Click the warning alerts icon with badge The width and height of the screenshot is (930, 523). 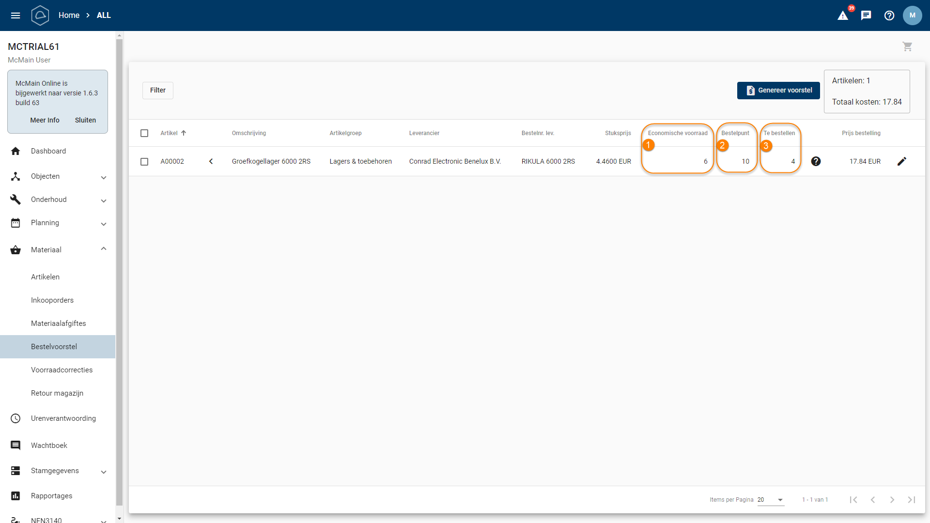[x=843, y=15]
